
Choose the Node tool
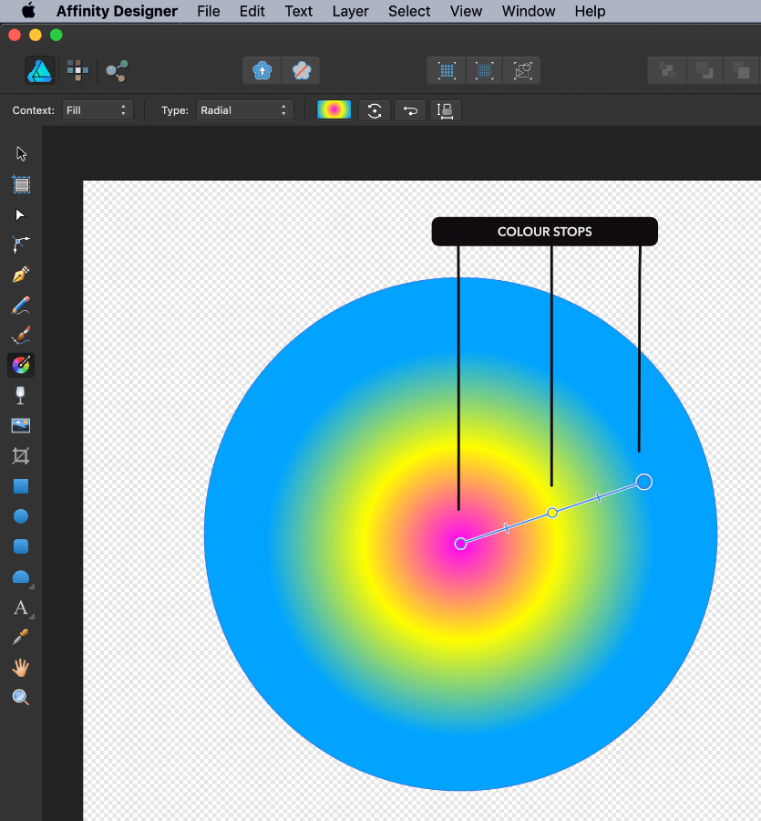coord(20,214)
